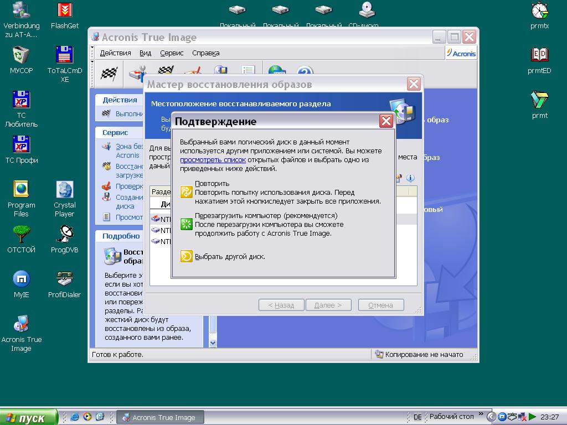Open the 'ТС Любитель' desktop icon
Viewport: 567px width, 425px height.
tap(22, 109)
